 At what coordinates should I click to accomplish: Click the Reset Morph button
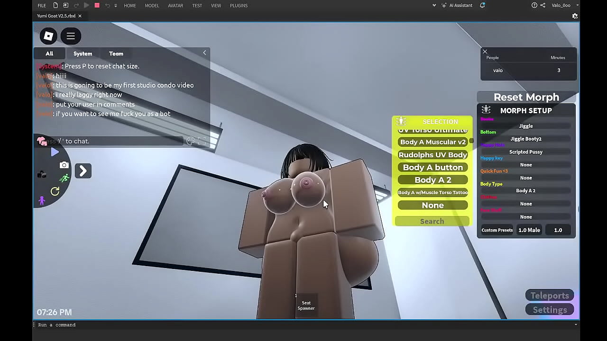pos(526,97)
